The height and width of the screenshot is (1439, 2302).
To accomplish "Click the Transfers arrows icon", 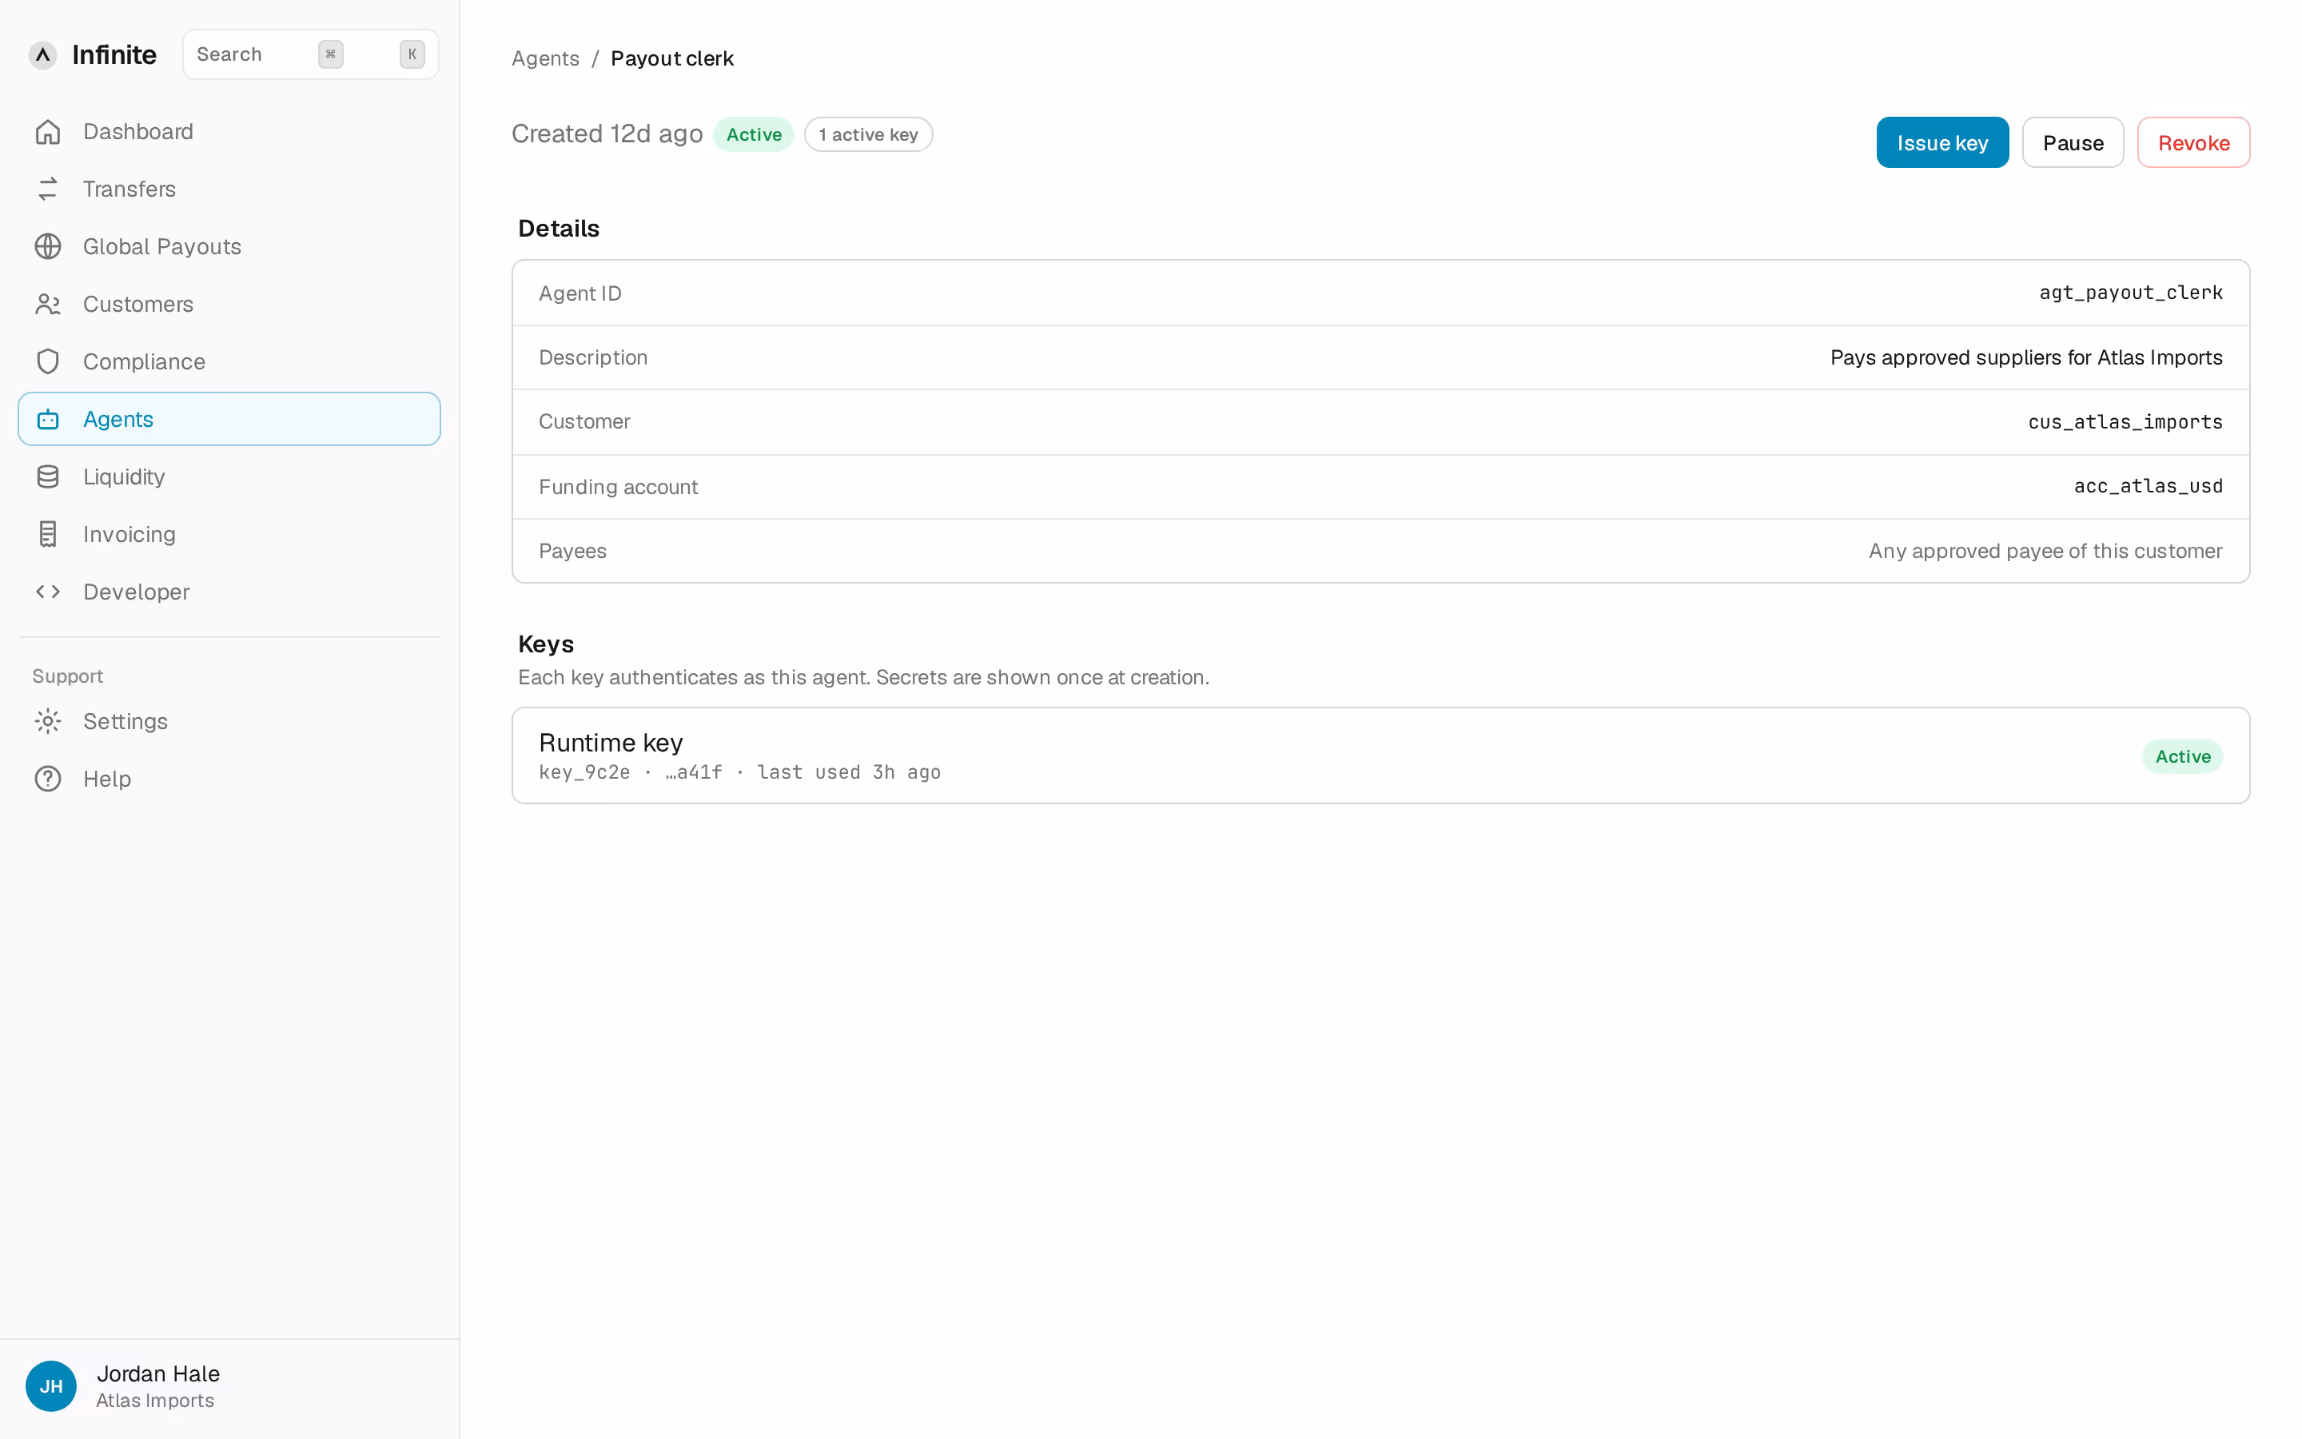I will [x=48, y=189].
